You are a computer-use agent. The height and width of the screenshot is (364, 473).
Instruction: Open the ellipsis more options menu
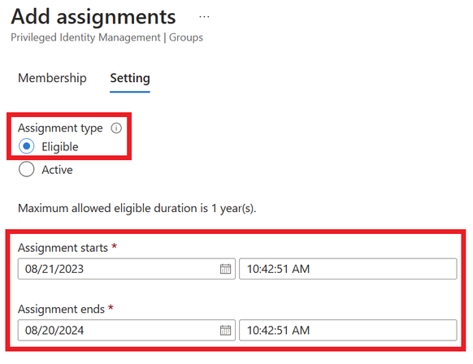click(x=204, y=17)
